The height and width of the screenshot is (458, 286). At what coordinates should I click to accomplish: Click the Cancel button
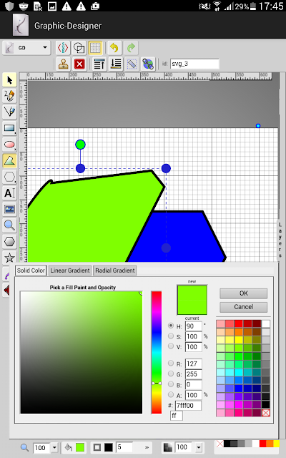click(243, 307)
